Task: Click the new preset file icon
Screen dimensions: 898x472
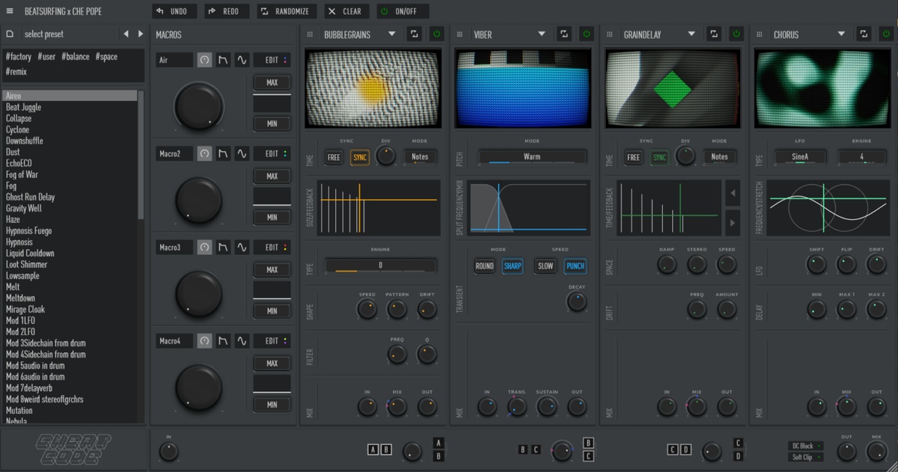Action: [x=10, y=34]
